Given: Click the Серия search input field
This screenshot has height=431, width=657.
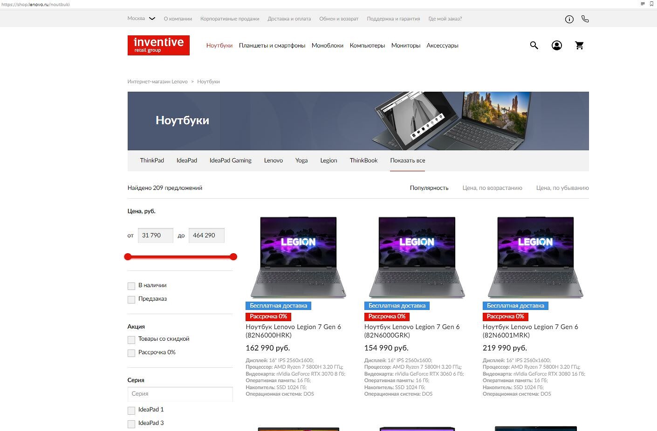Looking at the screenshot, I should (x=180, y=394).
